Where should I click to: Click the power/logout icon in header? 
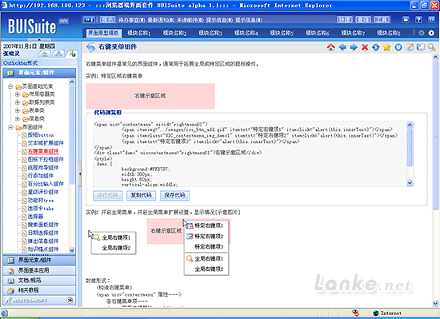point(431,19)
